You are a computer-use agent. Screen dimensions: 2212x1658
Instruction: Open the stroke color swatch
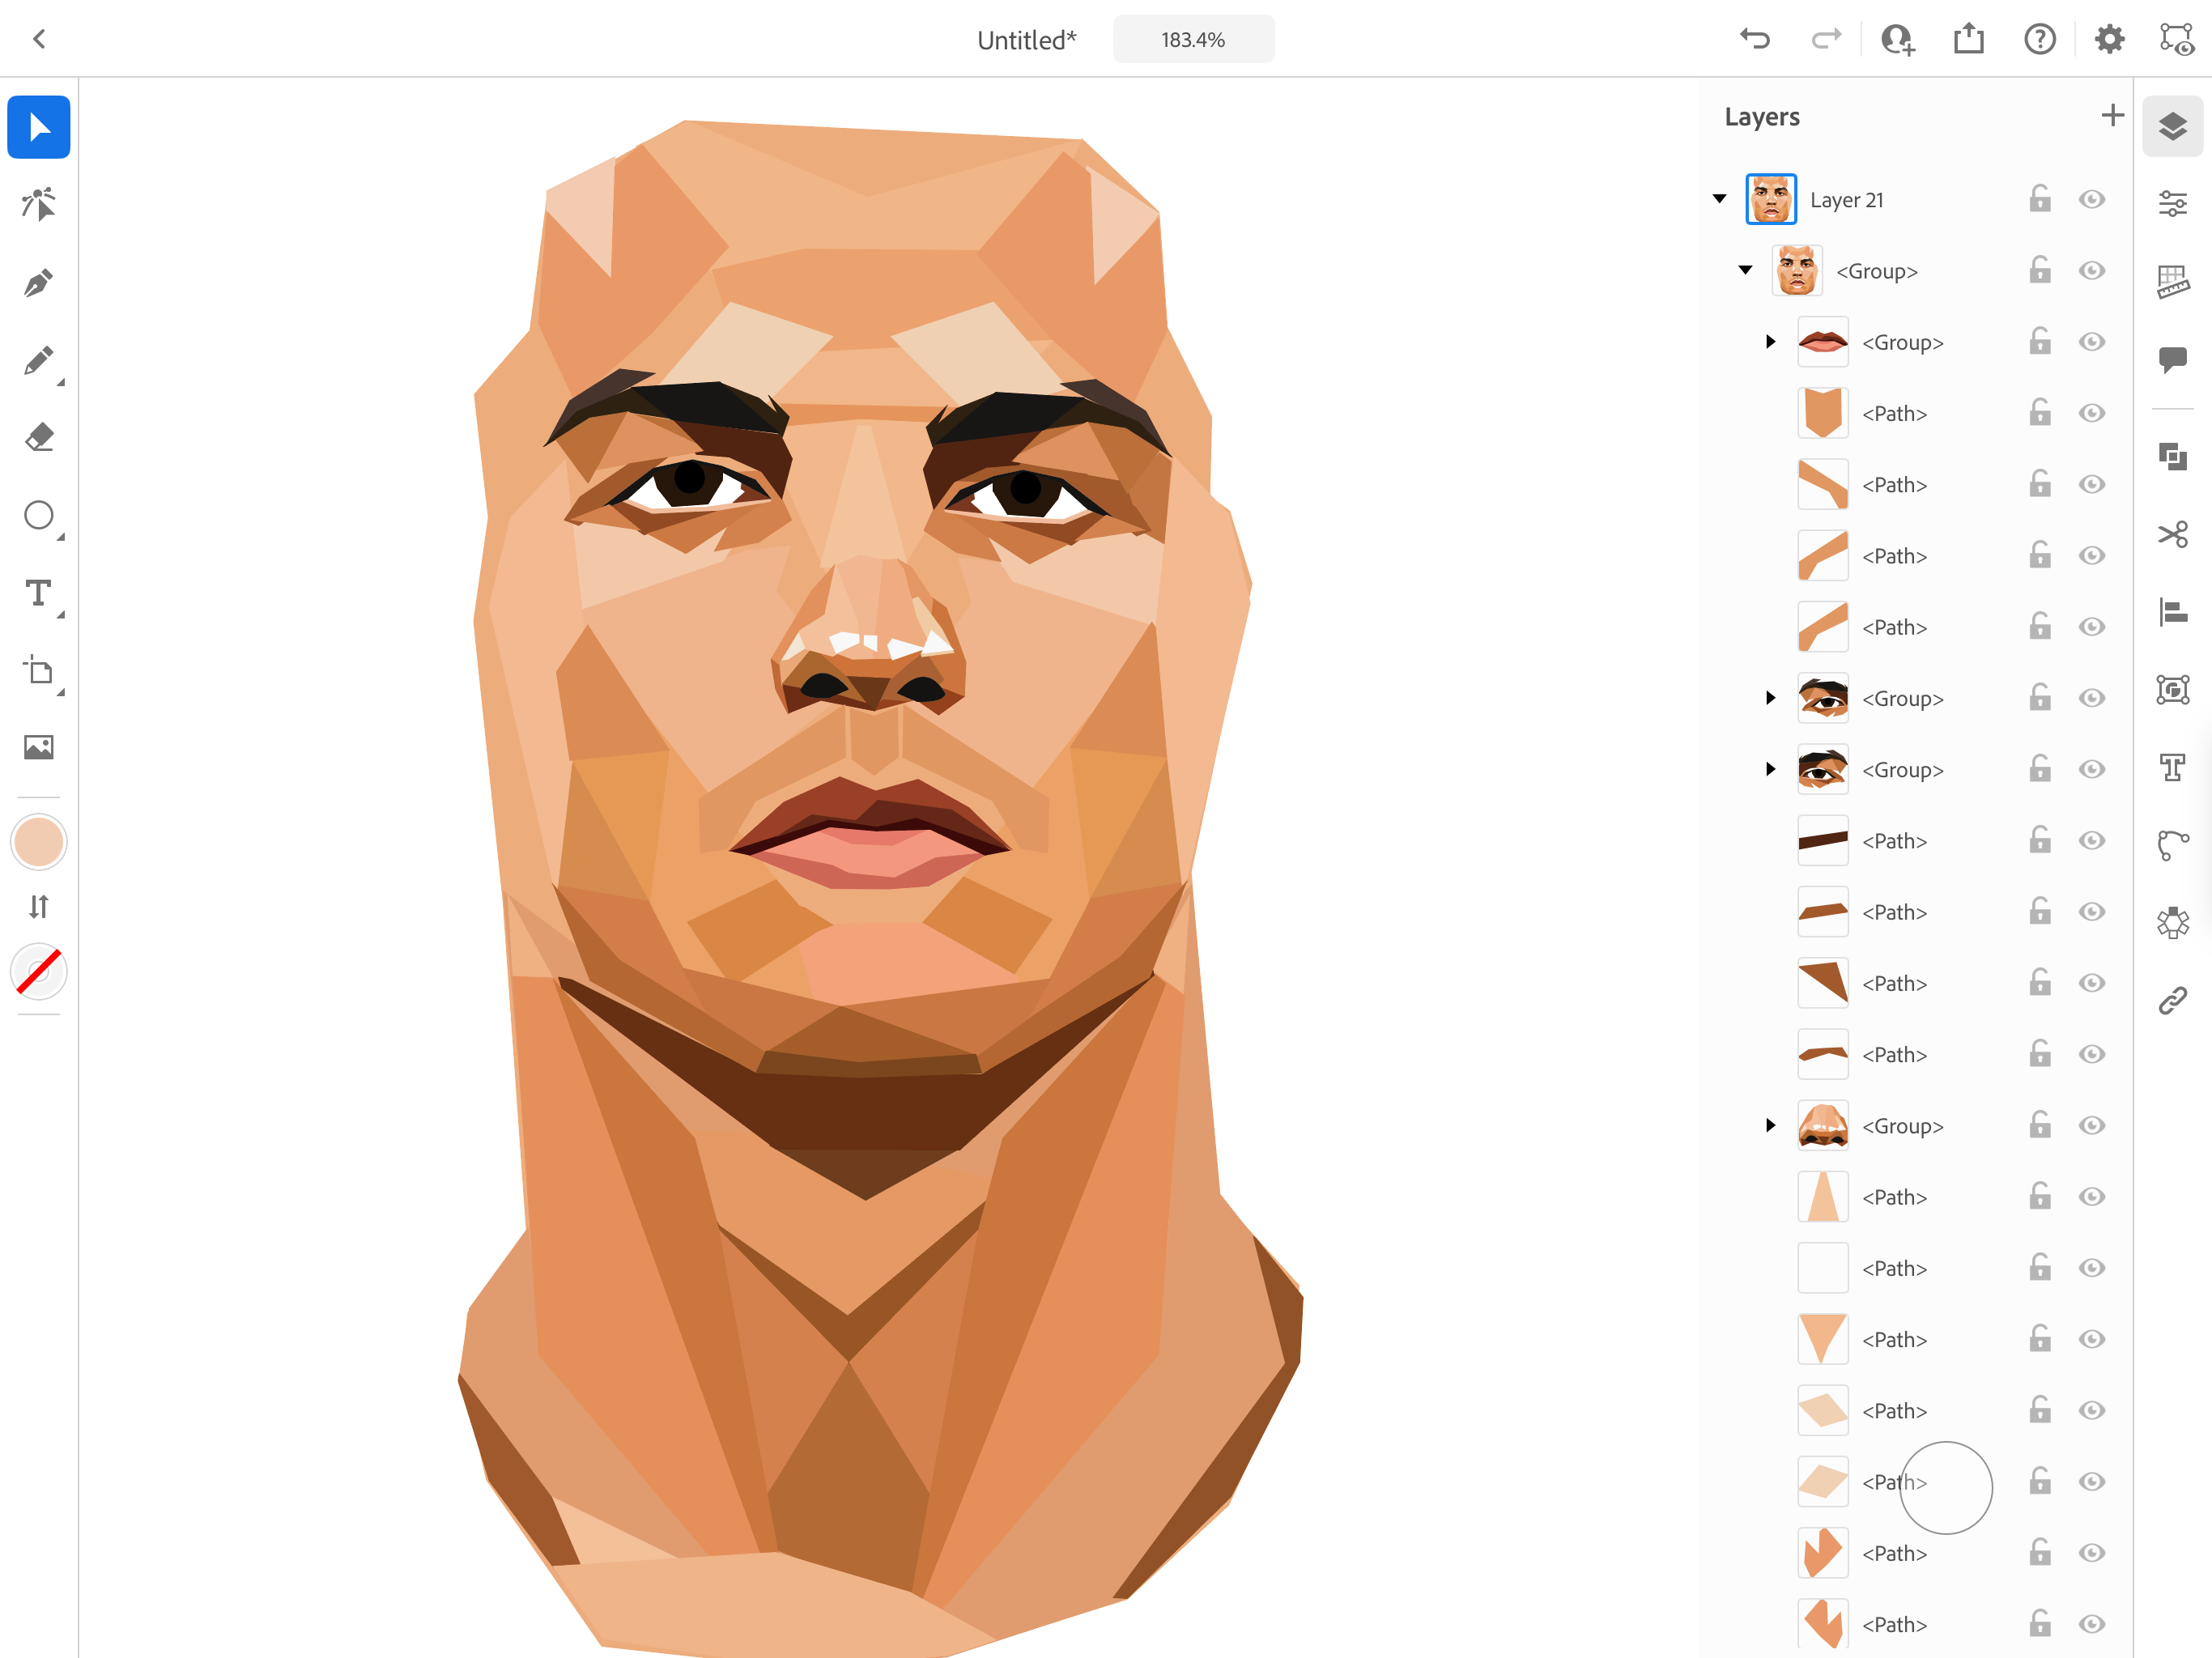coord(39,971)
